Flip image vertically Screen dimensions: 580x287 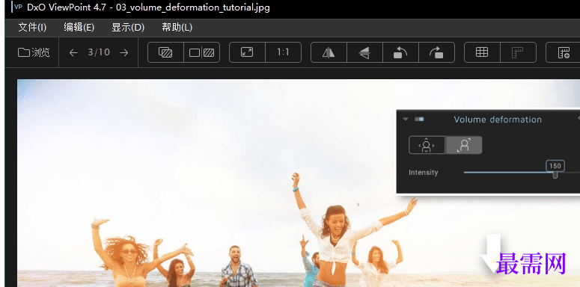pyautogui.click(x=364, y=52)
